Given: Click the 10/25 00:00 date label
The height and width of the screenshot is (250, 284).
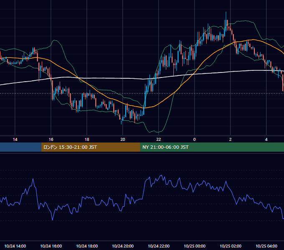Looking at the screenshot, I should pos(194,246).
